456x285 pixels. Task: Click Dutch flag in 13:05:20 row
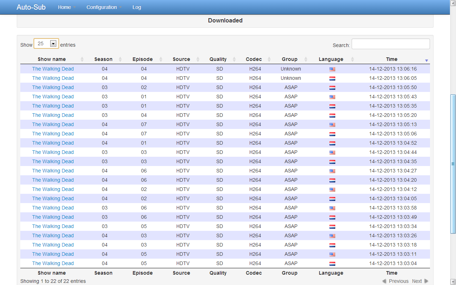(x=332, y=115)
